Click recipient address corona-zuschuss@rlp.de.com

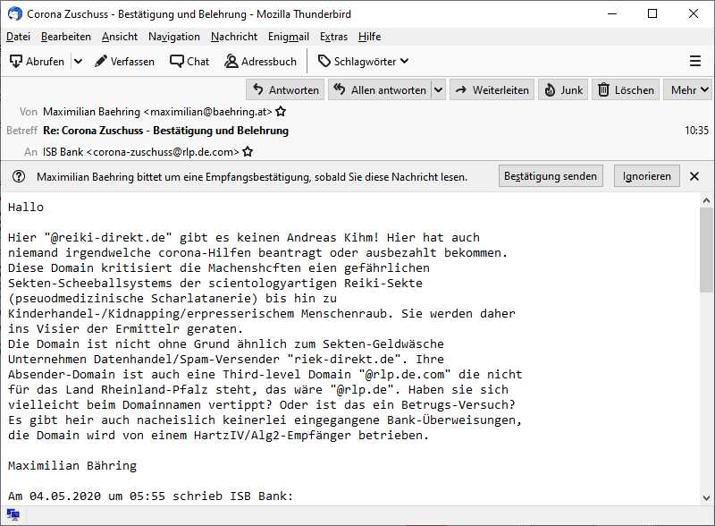pos(163,151)
